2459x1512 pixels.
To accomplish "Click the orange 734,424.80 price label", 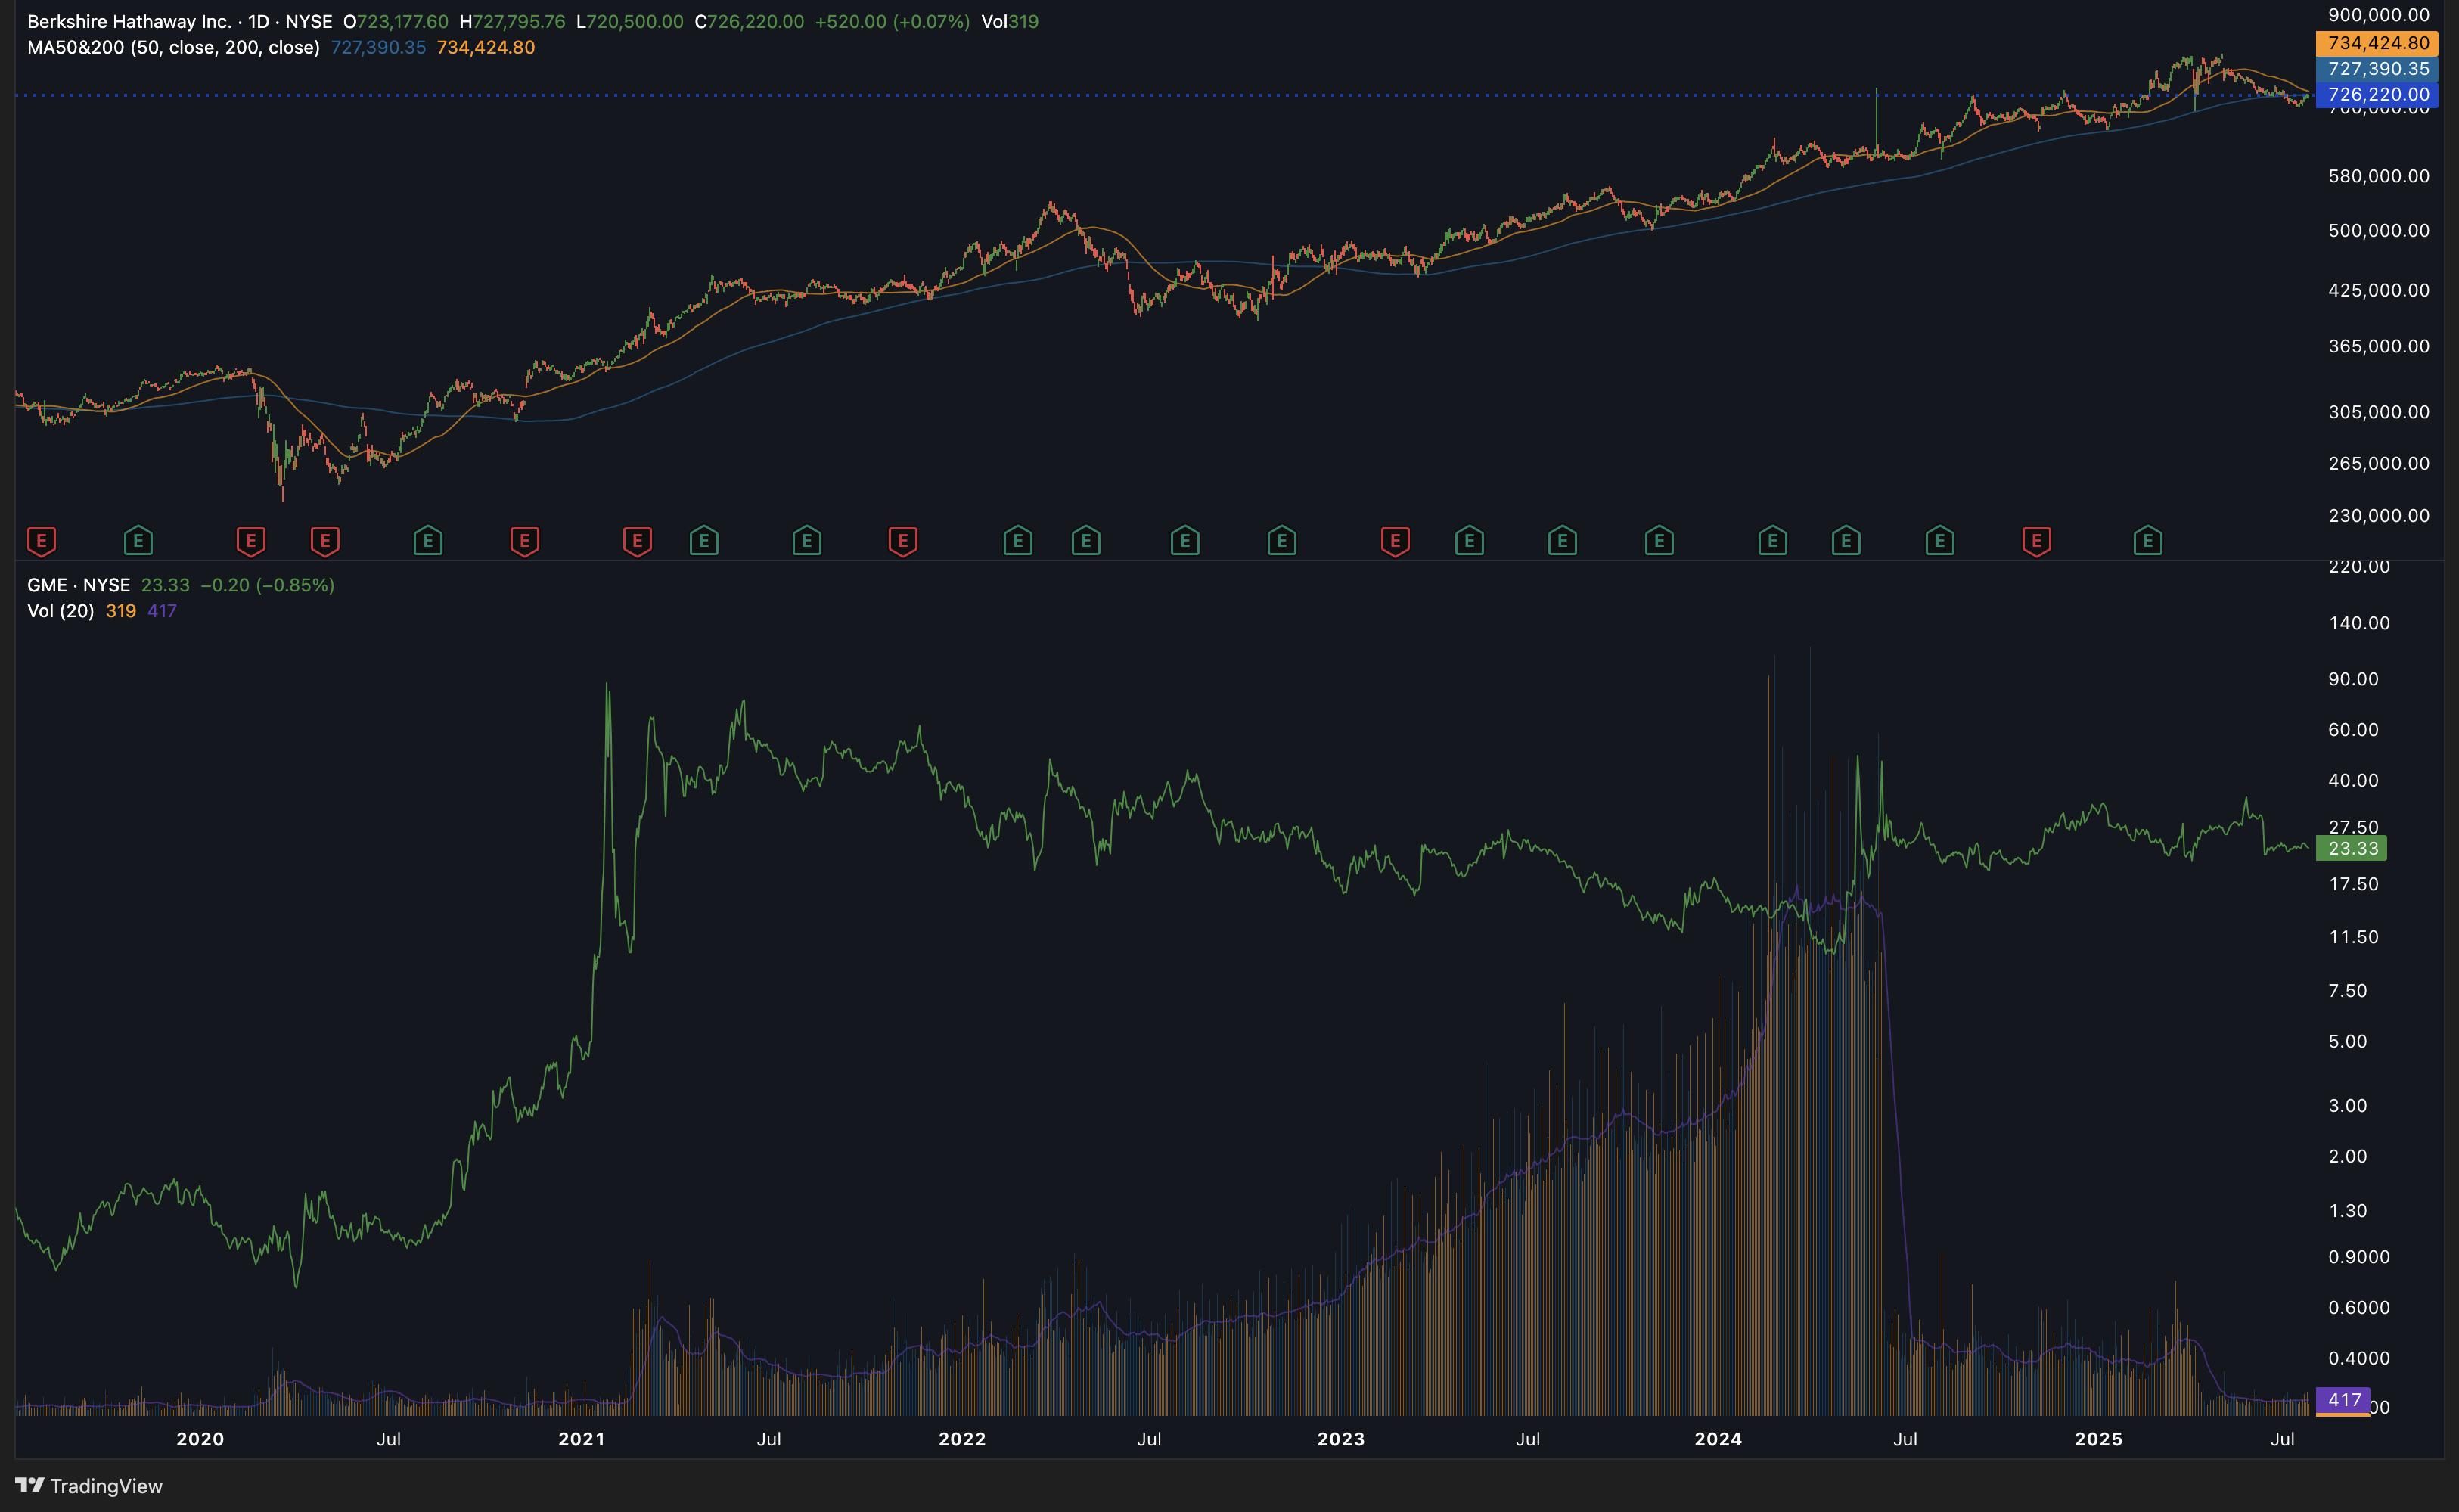I will (x=2377, y=43).
